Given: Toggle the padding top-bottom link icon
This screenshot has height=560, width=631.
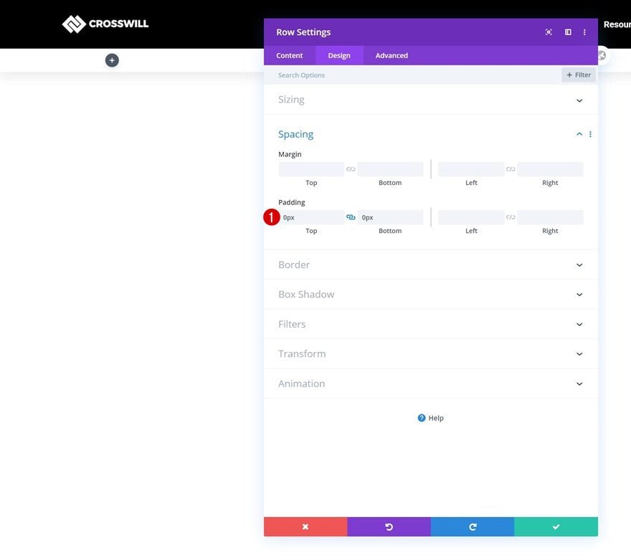Looking at the screenshot, I should point(351,217).
